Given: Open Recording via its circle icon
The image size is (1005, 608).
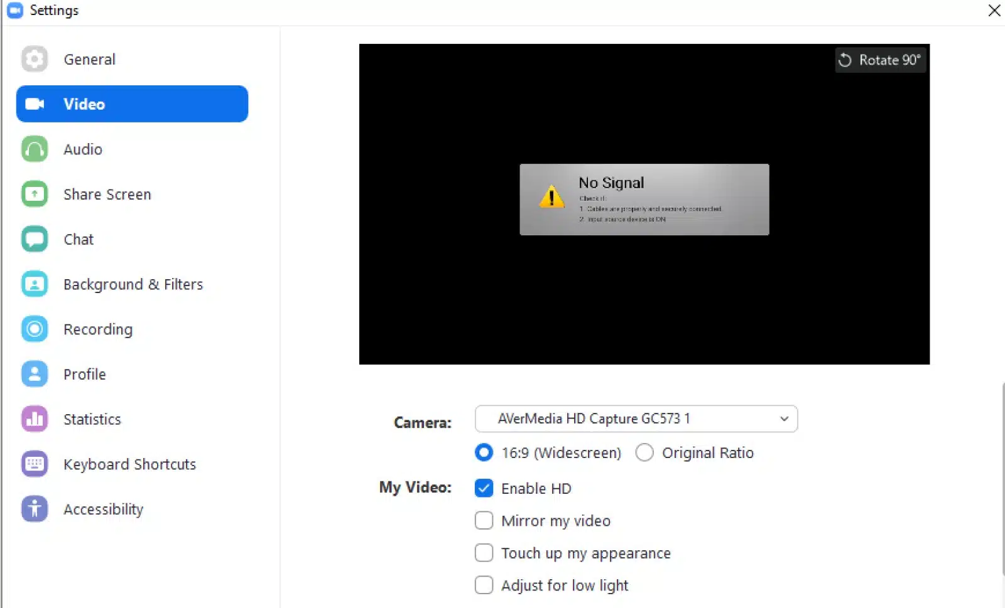Looking at the screenshot, I should coord(35,329).
